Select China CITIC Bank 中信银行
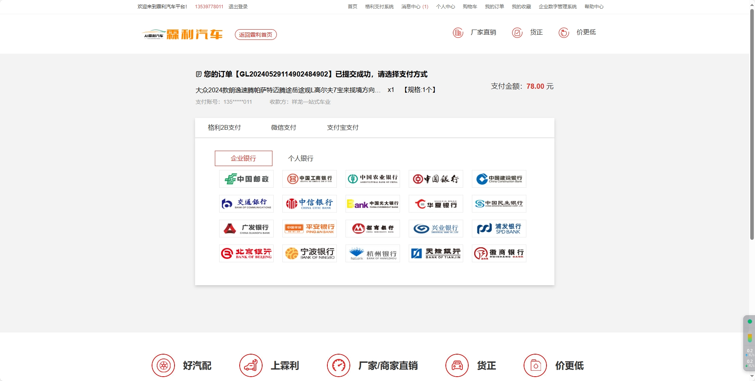 click(x=310, y=204)
